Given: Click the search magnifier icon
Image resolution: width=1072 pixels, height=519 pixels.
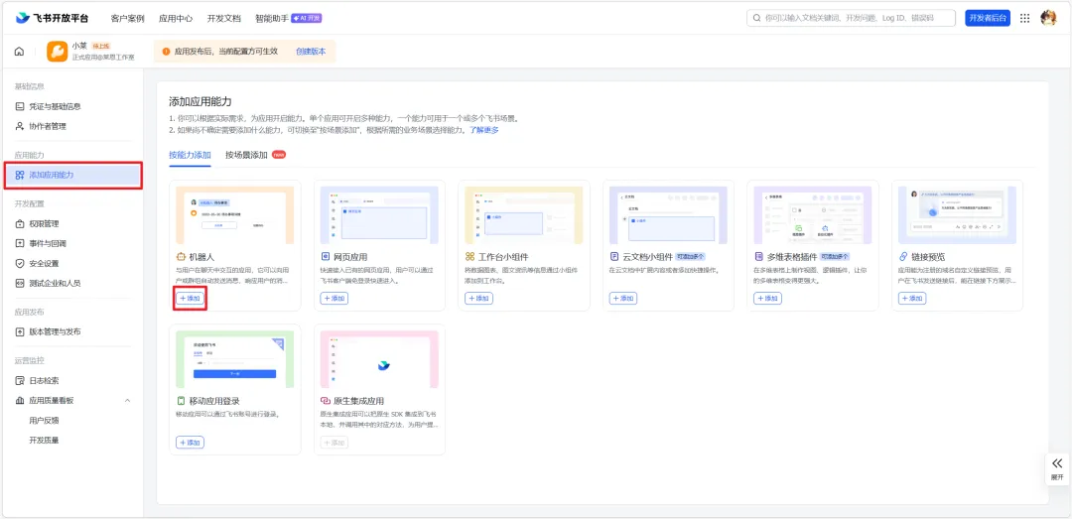Looking at the screenshot, I should 756,19.
